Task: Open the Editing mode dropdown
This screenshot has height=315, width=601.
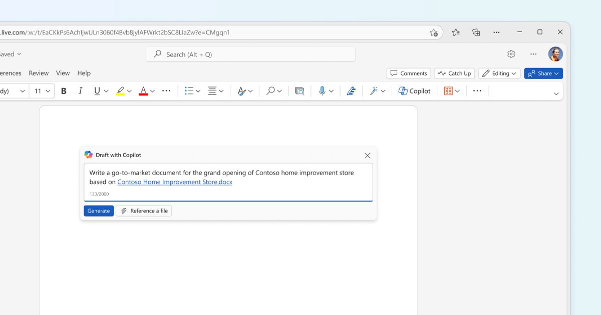Action: pos(499,73)
